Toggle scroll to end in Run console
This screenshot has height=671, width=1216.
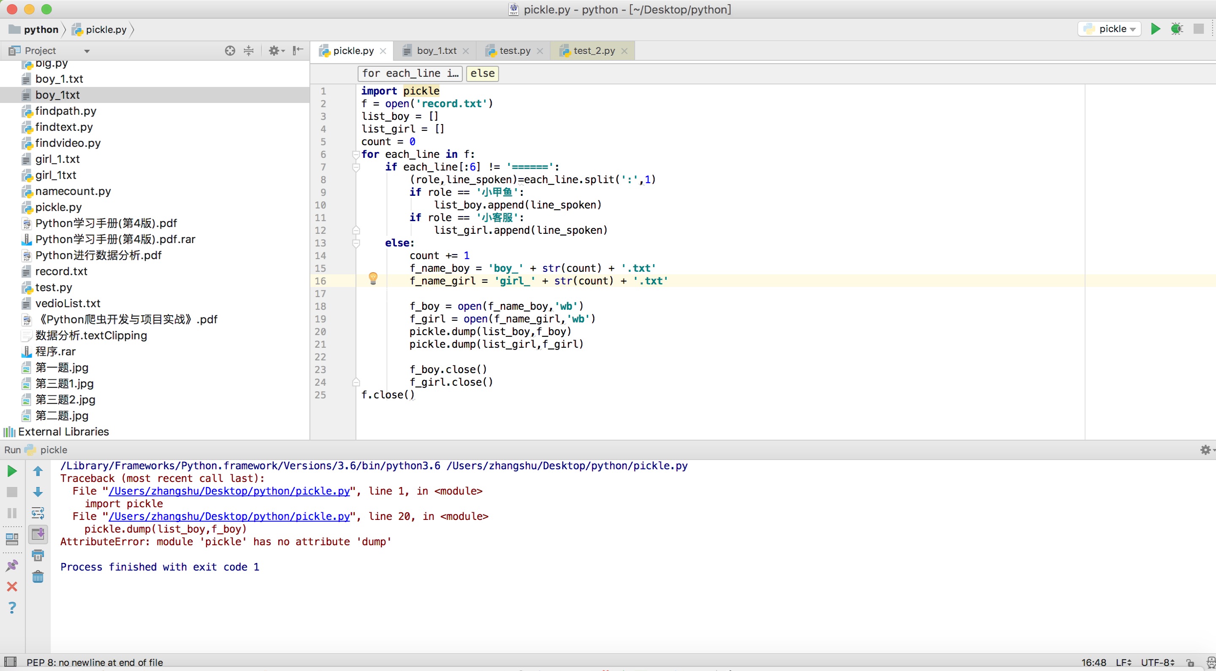pyautogui.click(x=38, y=534)
